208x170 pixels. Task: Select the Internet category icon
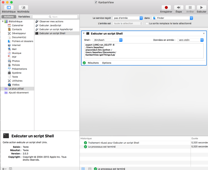pyautogui.click(x=9, y=45)
